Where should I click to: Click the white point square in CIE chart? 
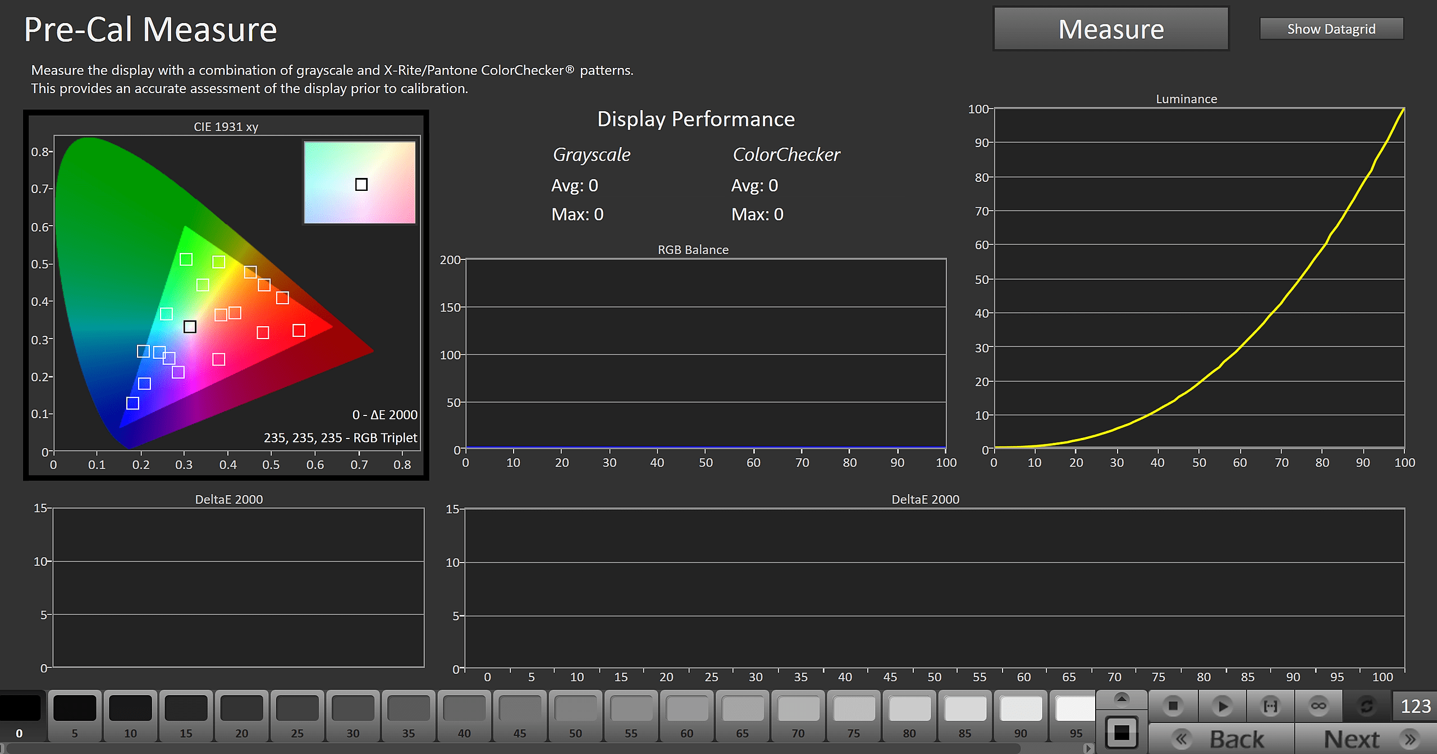pos(190,327)
